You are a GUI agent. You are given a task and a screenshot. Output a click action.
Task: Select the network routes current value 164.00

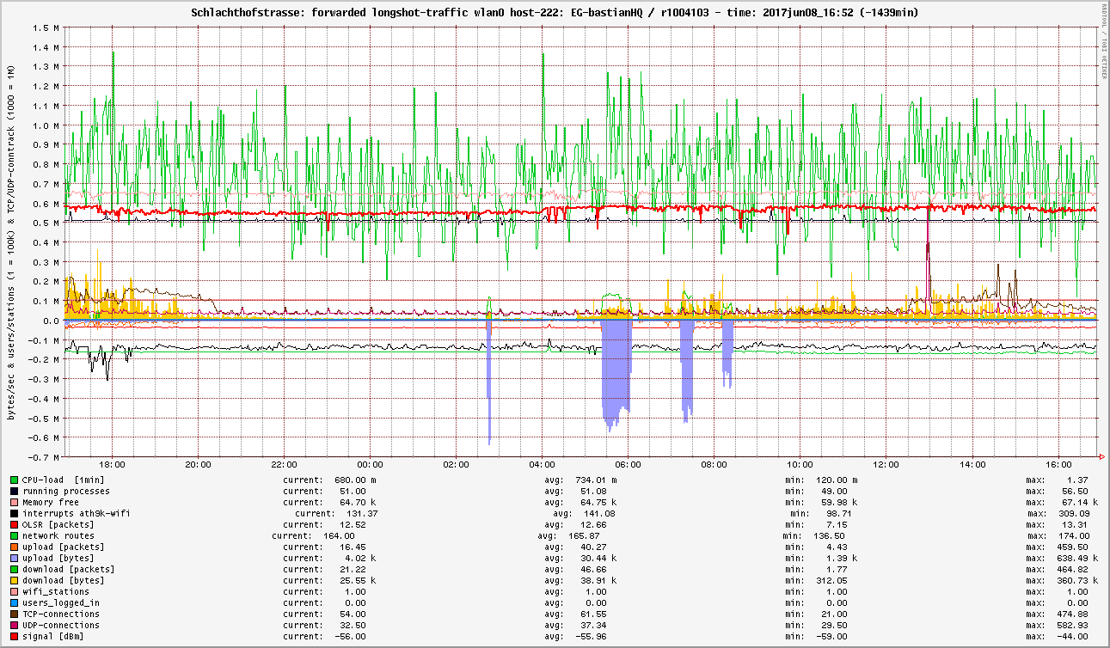(x=340, y=535)
